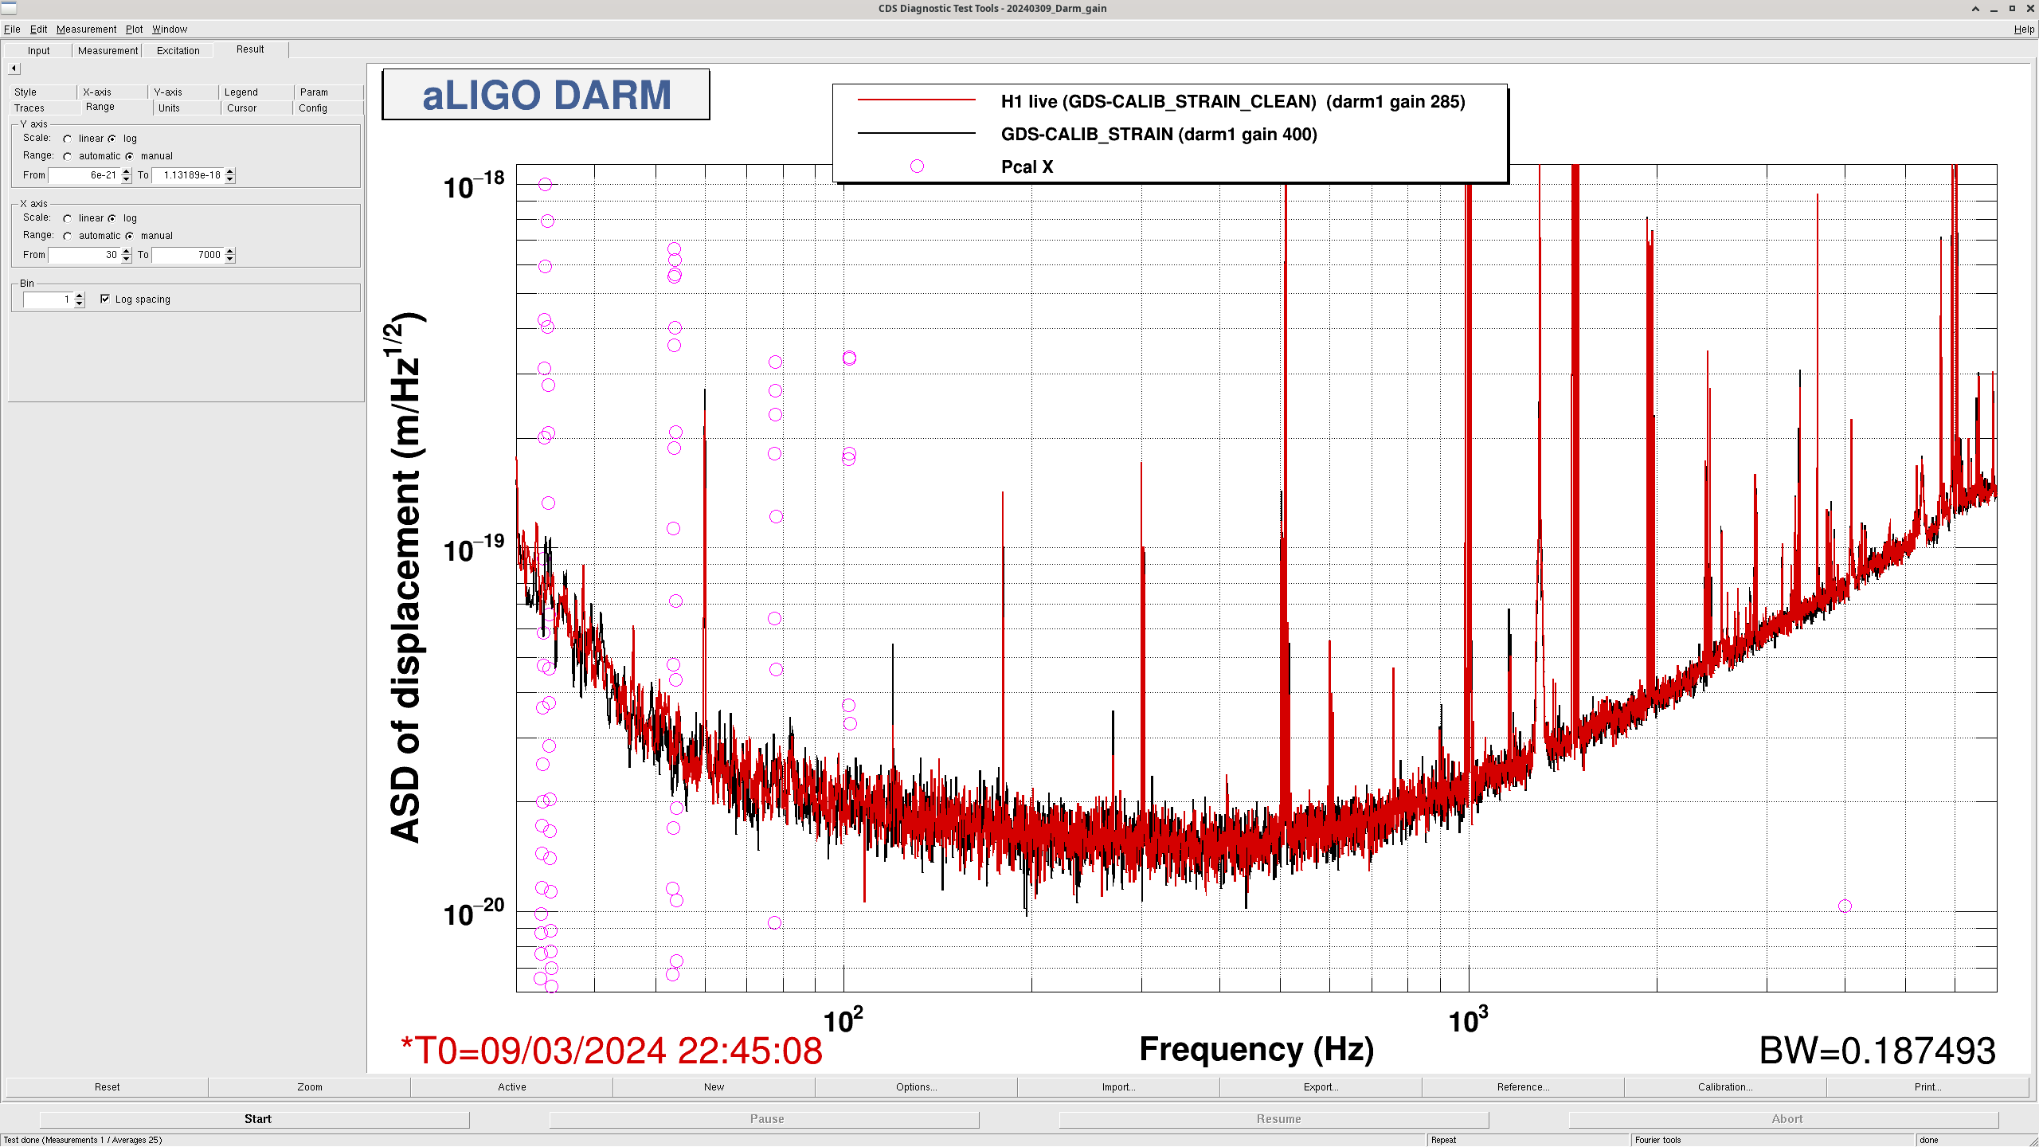This screenshot has height=1147, width=2039.
Task: Click the X axis To input field
Action: click(x=188, y=255)
